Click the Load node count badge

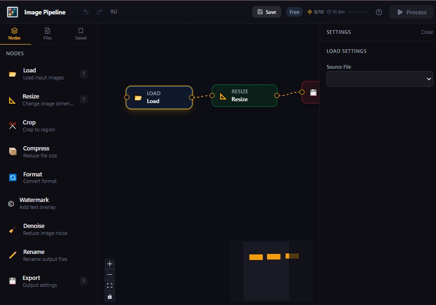[x=84, y=74]
